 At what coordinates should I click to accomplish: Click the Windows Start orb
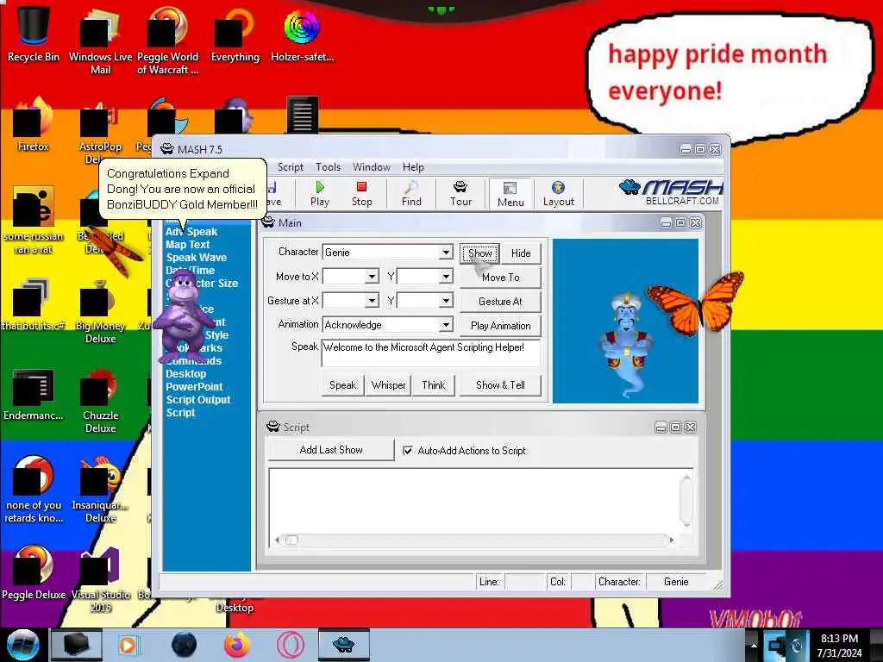point(22,645)
